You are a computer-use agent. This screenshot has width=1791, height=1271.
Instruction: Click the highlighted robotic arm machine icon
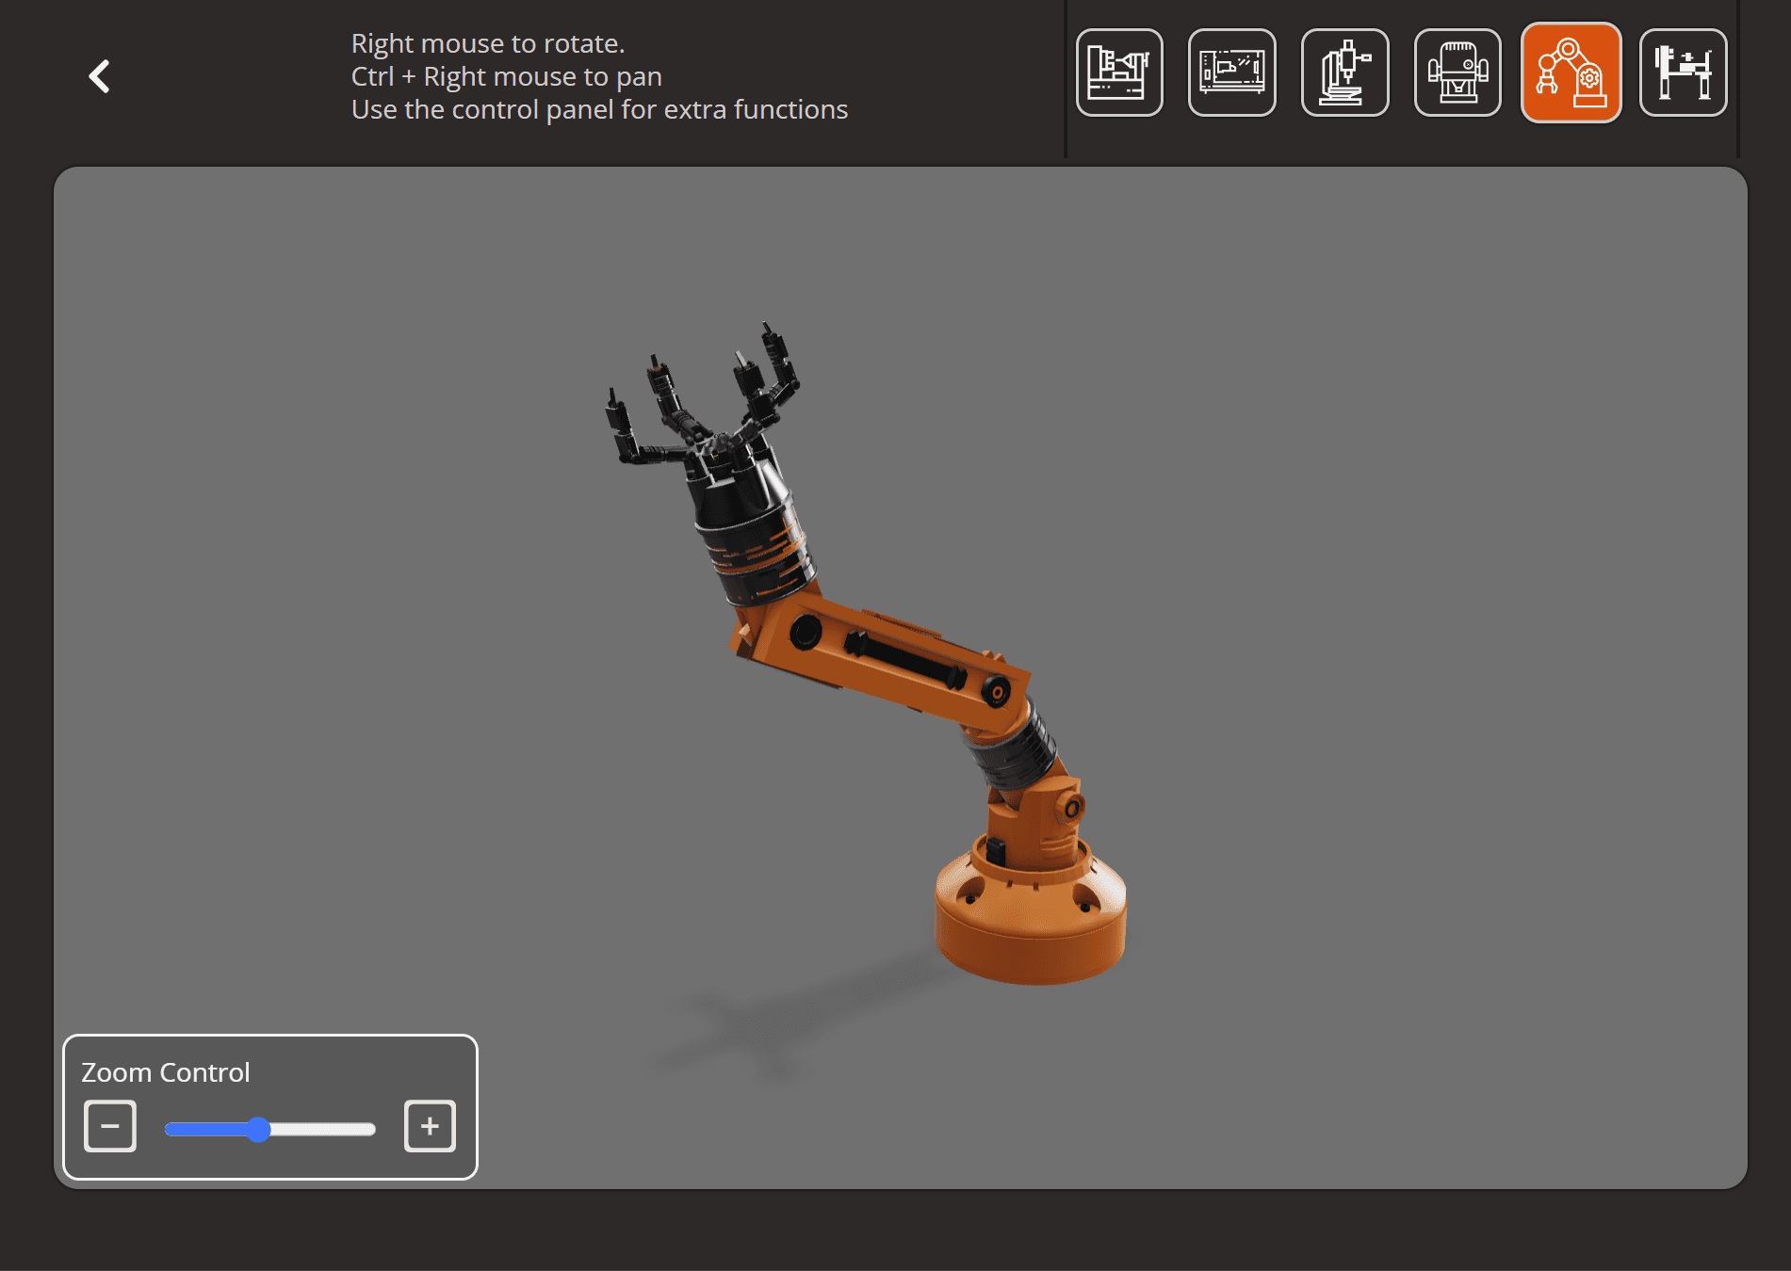[x=1571, y=72]
